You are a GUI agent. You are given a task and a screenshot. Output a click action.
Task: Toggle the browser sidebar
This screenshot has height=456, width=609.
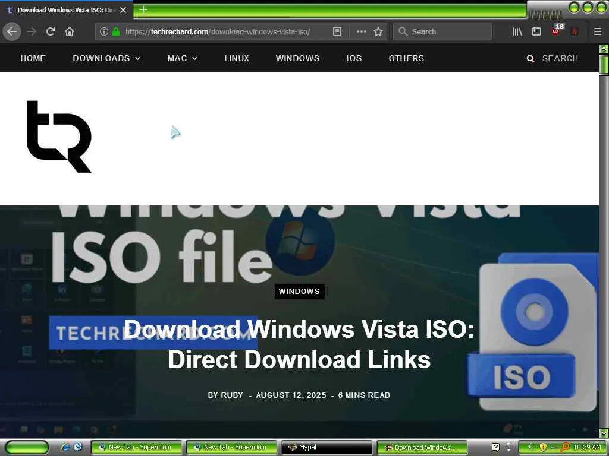pyautogui.click(x=536, y=31)
